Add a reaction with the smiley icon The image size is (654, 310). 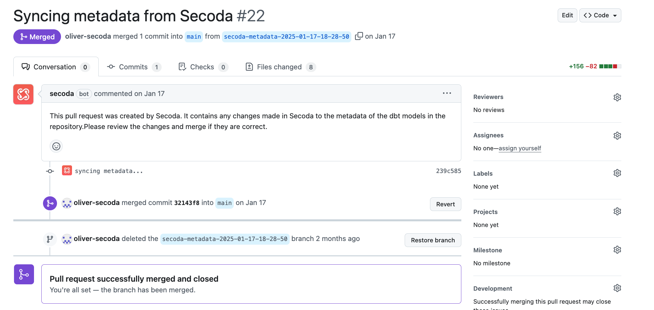[56, 146]
